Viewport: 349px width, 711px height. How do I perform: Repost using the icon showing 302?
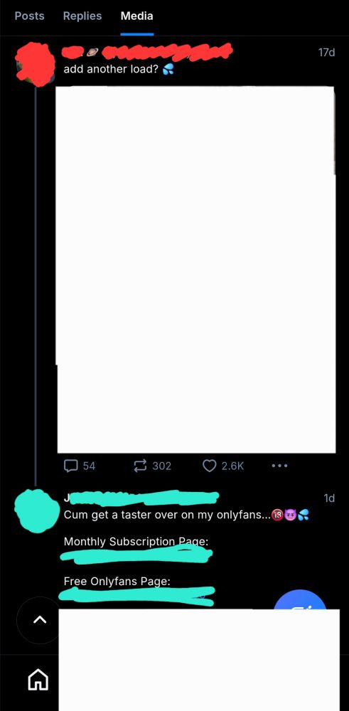pos(152,466)
